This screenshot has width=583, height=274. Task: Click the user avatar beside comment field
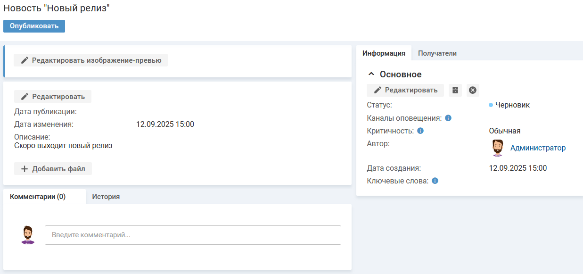coord(28,235)
